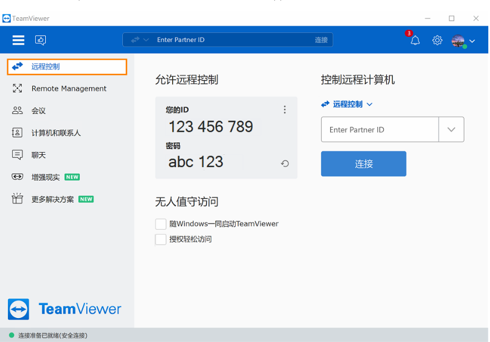This screenshot has height=342, width=490.
Task: Click the green connection status dot
Action: [x=12, y=335]
